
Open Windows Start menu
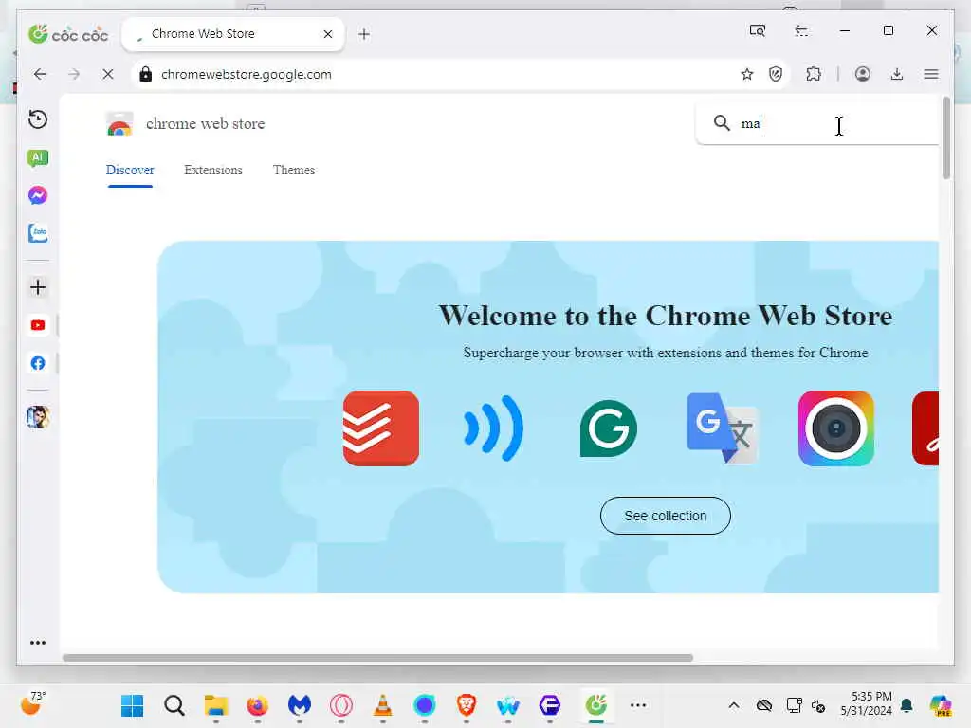(x=132, y=705)
